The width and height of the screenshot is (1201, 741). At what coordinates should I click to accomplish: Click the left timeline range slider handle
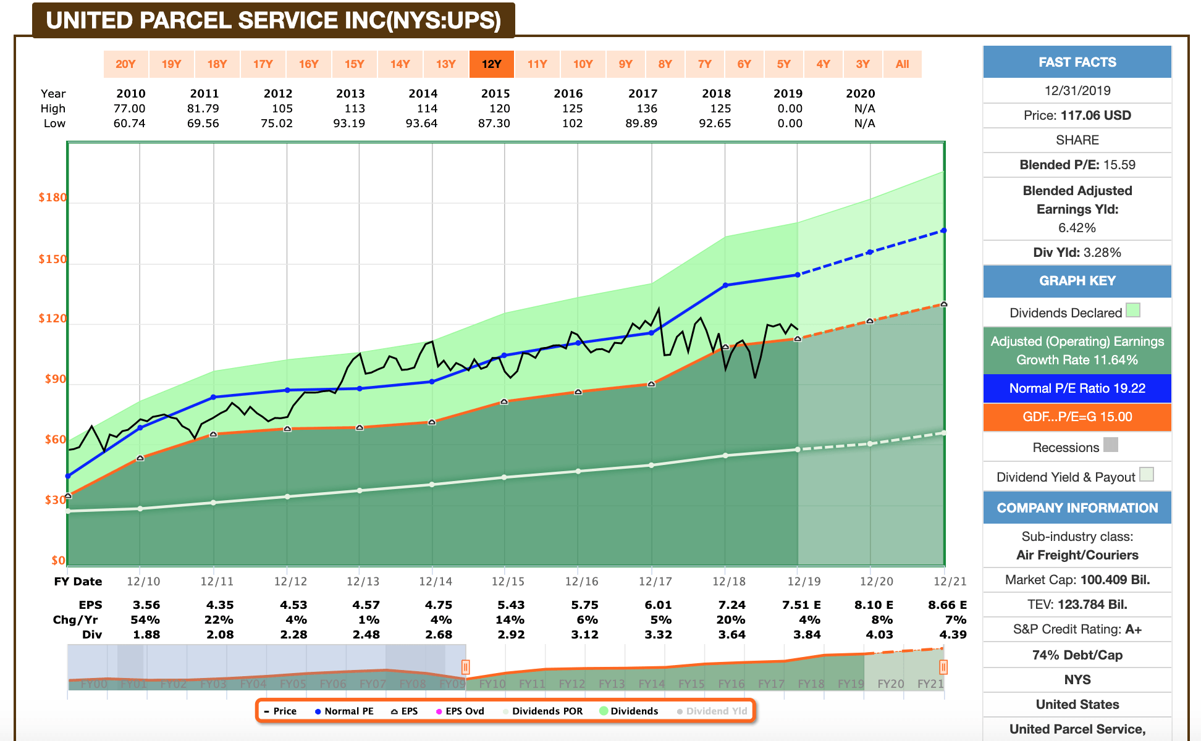click(466, 667)
